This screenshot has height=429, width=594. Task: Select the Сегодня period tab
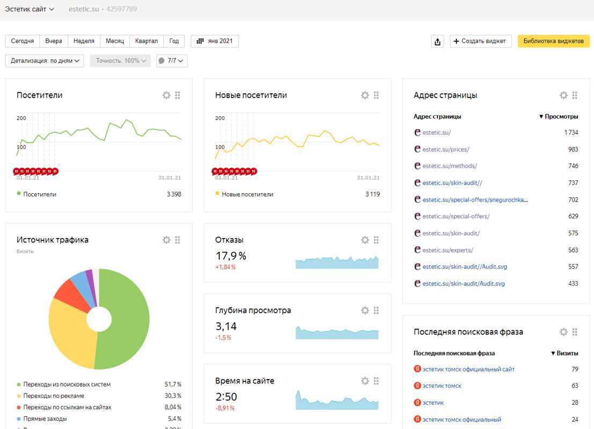click(23, 41)
